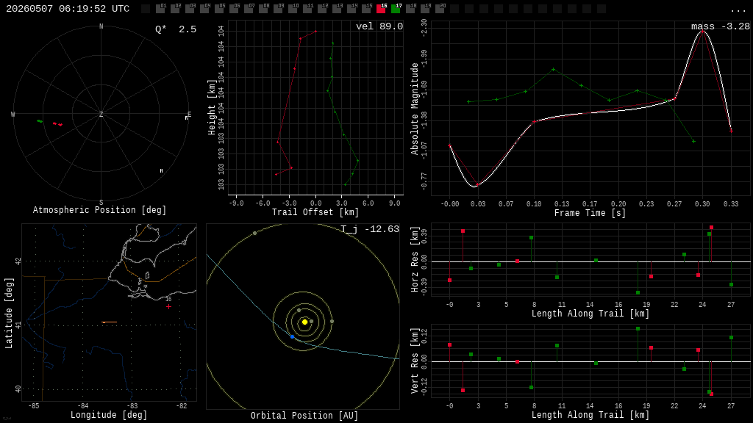The width and height of the screenshot is (753, 423).
Task: Click the vel 89.0 label
Action: point(379,26)
